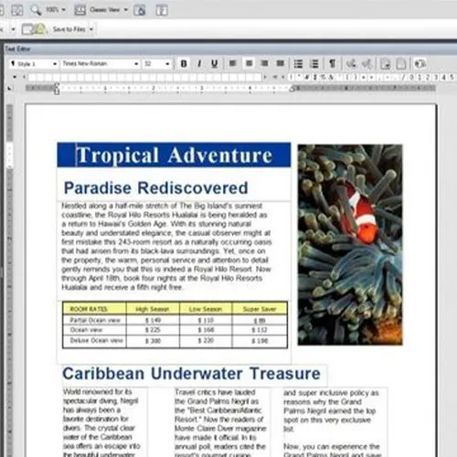Insert the / character from character bar
This screenshot has height=457, width=457.
(404, 78)
